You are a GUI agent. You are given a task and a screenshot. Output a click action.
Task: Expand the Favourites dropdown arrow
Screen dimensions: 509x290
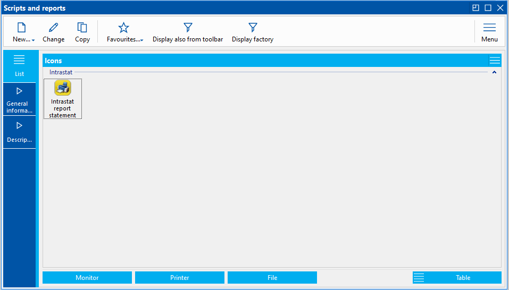(142, 40)
